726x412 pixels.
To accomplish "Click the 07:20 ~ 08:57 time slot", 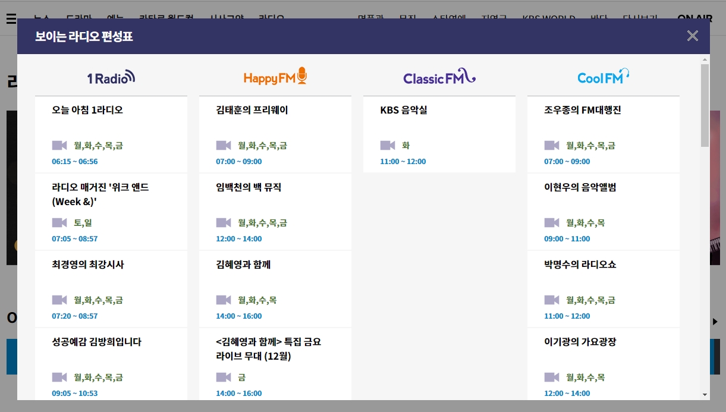I will 75,316.
